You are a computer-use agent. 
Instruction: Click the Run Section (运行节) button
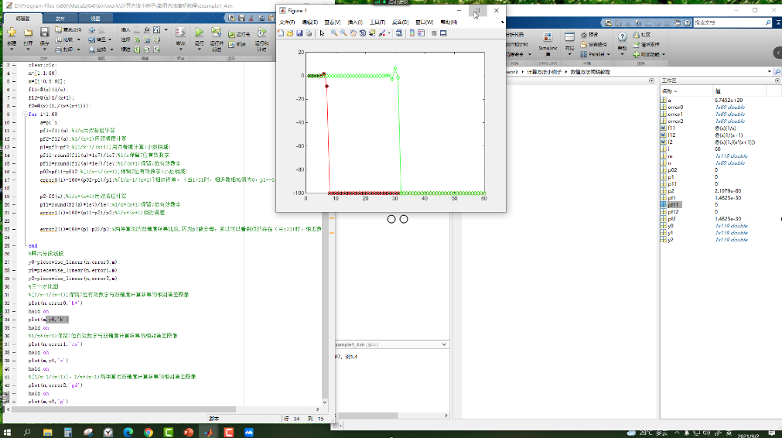(x=239, y=34)
